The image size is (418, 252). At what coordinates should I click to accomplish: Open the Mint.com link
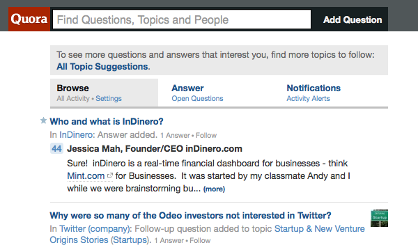[86, 176]
